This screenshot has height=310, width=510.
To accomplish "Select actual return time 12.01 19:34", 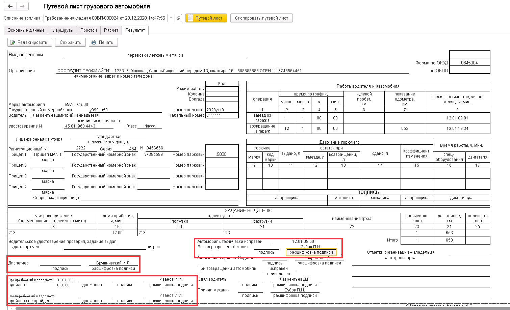I will point(457,129).
